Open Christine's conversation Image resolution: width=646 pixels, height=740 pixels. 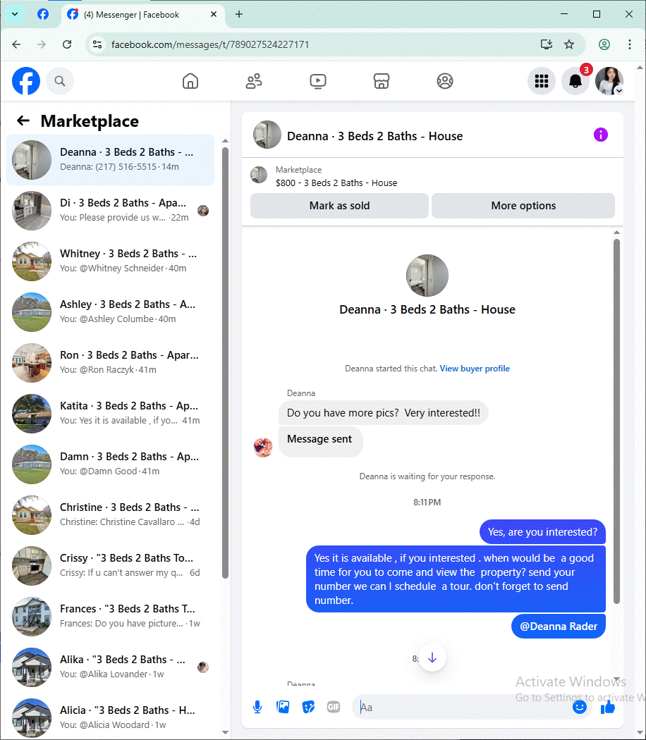pyautogui.click(x=111, y=515)
